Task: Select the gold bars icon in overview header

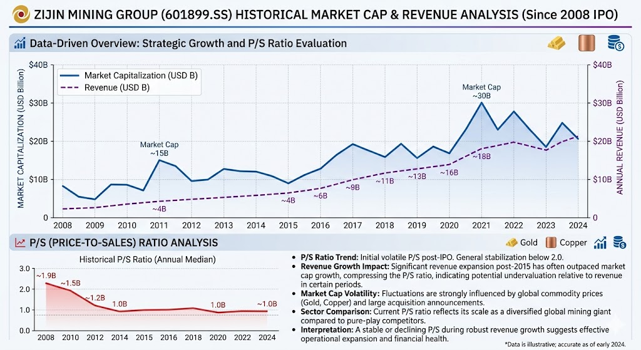Action: [556, 43]
